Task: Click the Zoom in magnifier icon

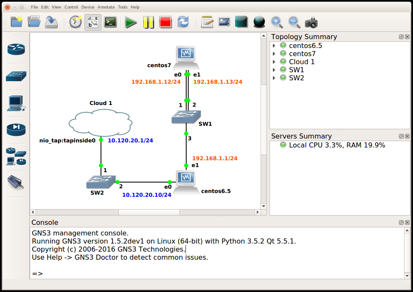Action: (277, 23)
